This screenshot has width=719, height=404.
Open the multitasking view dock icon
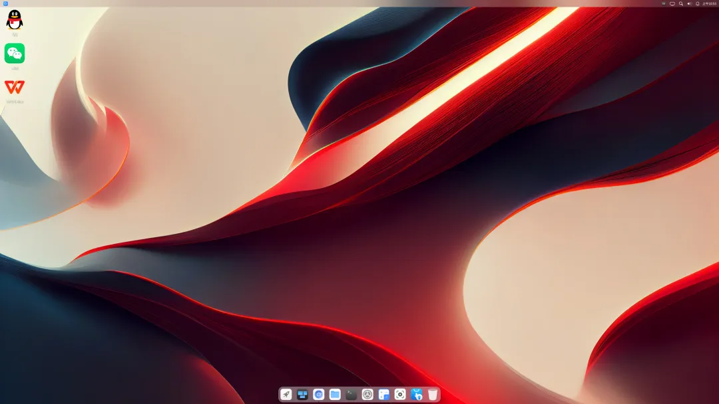tap(302, 395)
